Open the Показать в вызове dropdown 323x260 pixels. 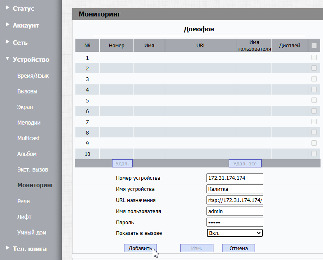tap(234, 233)
